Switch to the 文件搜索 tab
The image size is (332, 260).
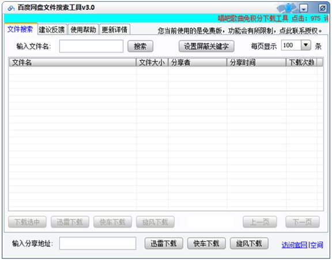coord(20,29)
